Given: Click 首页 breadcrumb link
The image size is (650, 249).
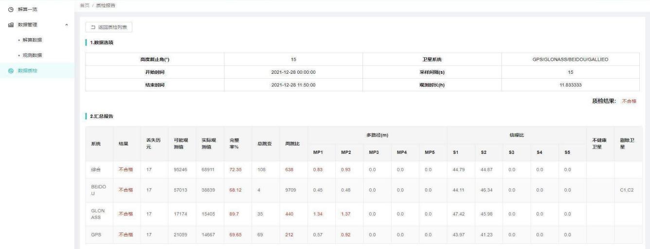Looking at the screenshot, I should pyautogui.click(x=84, y=5).
